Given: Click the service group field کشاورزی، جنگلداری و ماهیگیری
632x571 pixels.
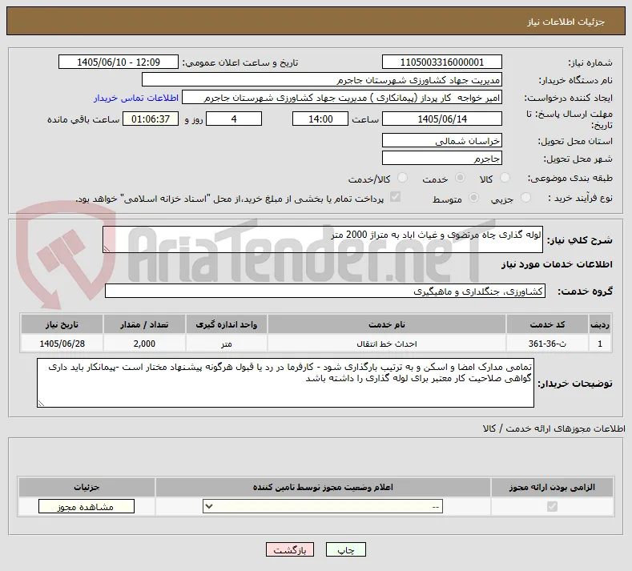Looking at the screenshot, I should 325,291.
